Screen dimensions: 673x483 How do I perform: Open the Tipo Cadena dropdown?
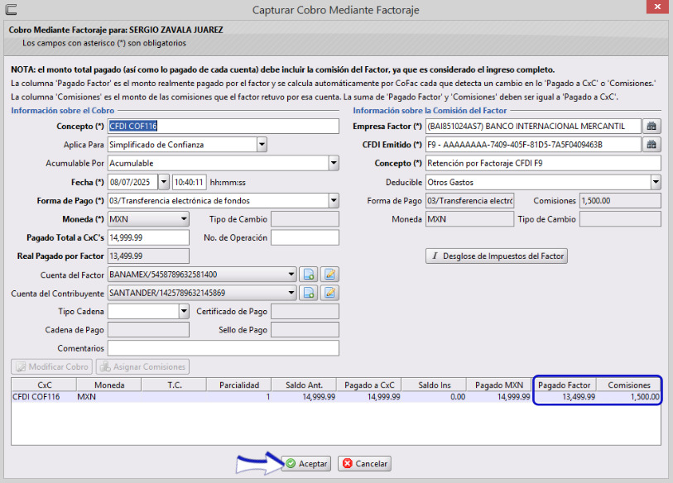coord(184,312)
